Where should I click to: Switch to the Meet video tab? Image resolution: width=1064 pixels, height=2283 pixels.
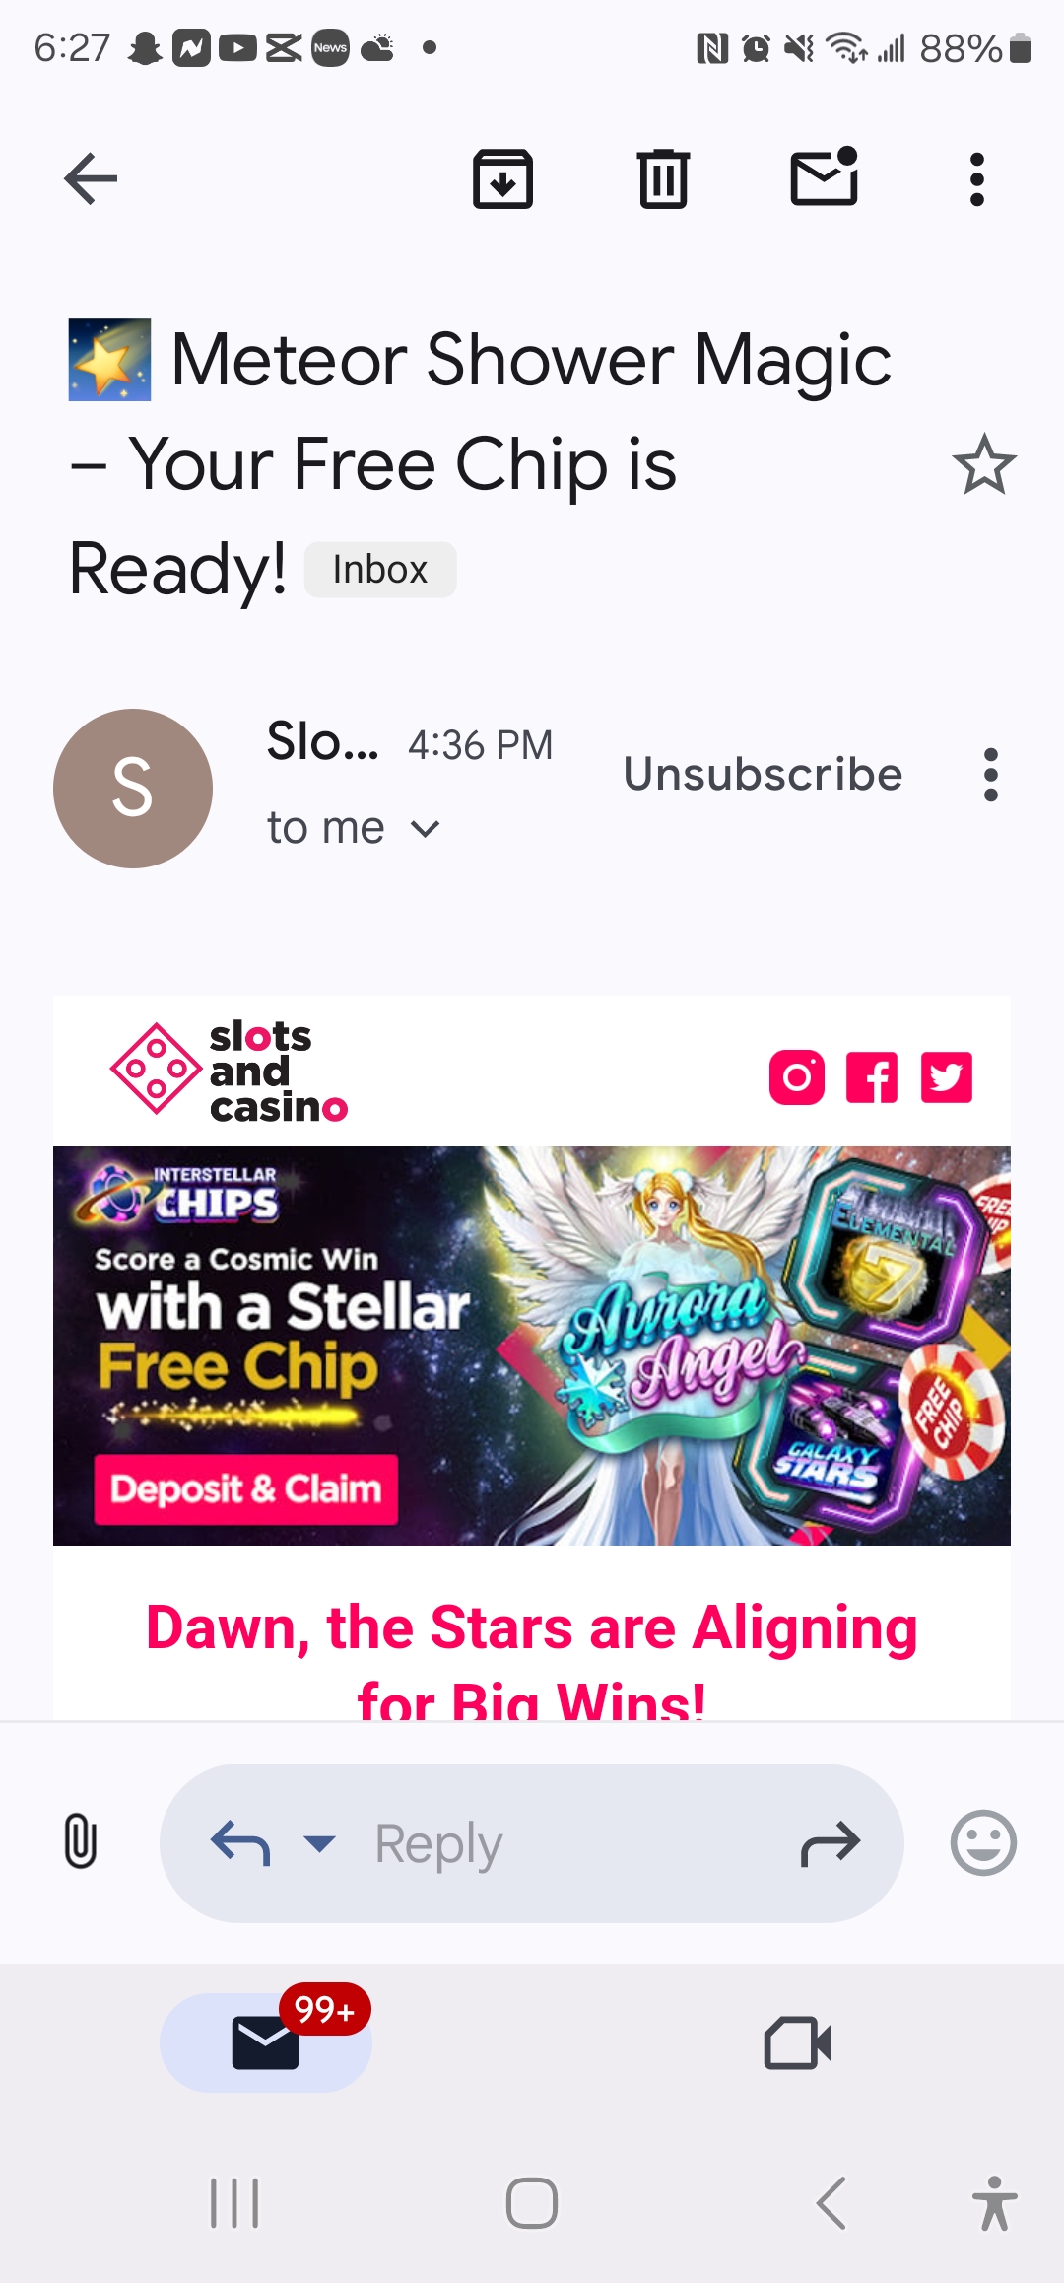(798, 2042)
